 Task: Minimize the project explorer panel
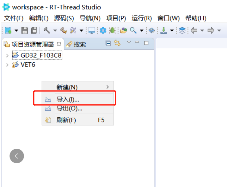coord(137,42)
